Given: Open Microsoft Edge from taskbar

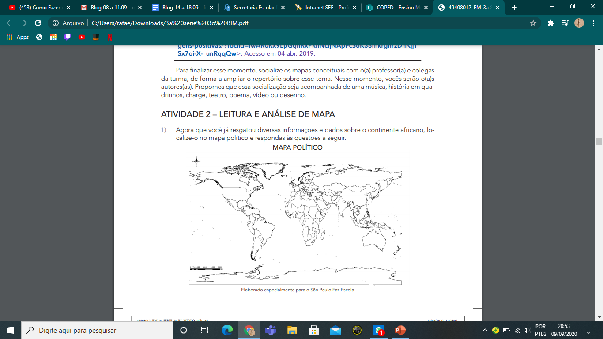Looking at the screenshot, I should (227, 330).
